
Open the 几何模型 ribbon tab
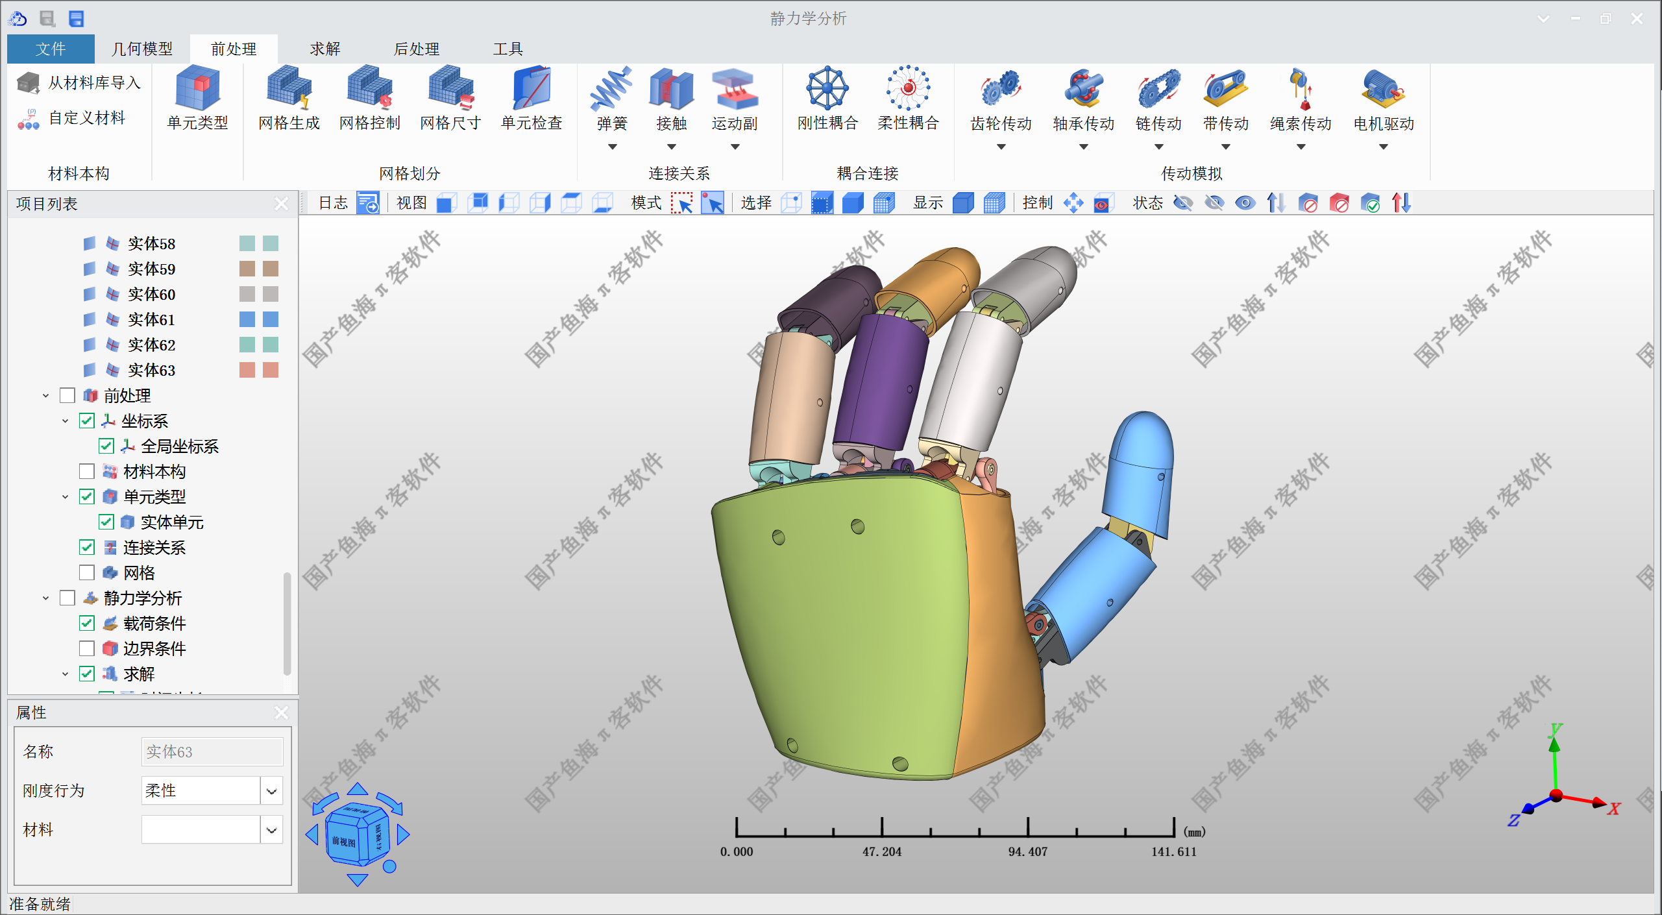pos(142,49)
